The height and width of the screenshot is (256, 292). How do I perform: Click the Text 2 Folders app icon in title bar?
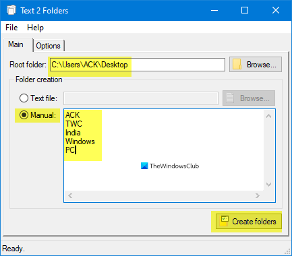(11, 10)
